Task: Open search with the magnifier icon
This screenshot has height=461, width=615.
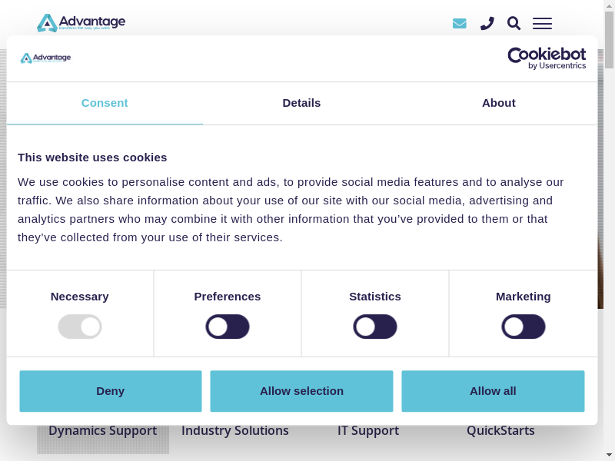Action: point(514,23)
